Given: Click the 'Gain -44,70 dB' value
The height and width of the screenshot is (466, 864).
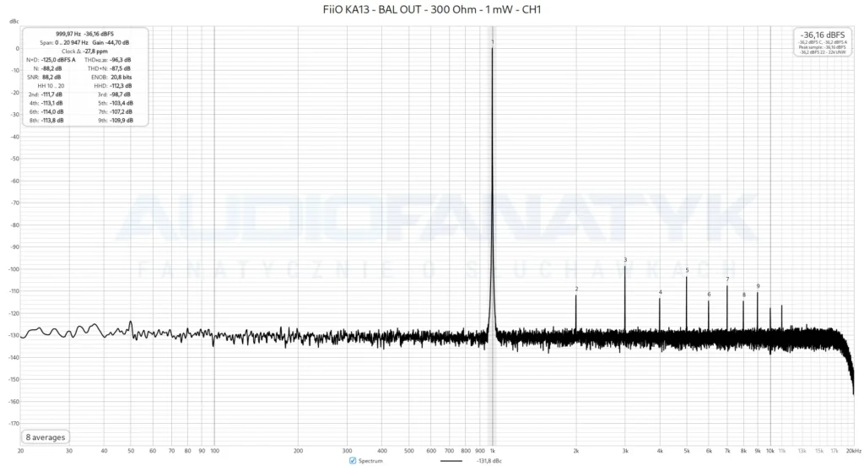Looking at the screenshot, I should point(111,42).
